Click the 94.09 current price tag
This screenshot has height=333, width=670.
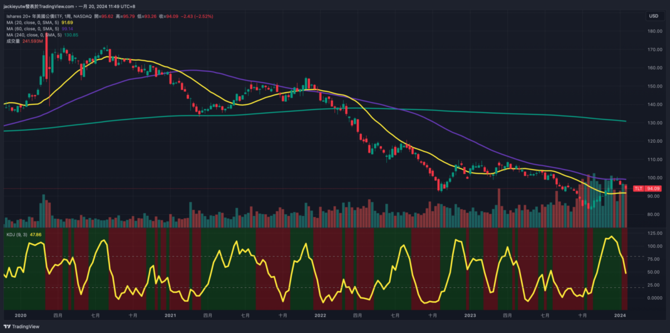[654, 189]
